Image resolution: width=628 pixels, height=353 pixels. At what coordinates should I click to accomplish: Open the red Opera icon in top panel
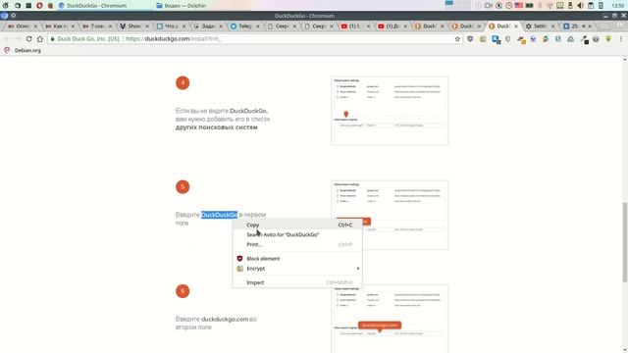point(39,6)
